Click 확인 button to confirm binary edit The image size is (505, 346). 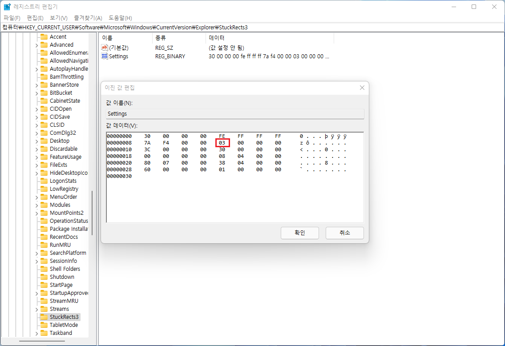coord(299,233)
